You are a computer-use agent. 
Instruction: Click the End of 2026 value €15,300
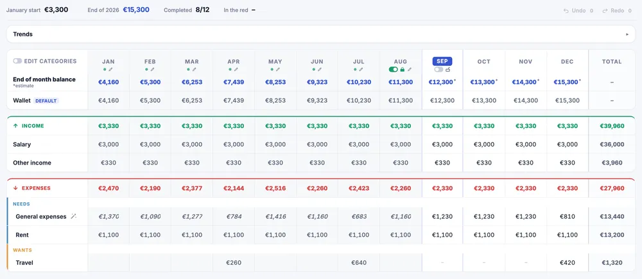(x=136, y=10)
